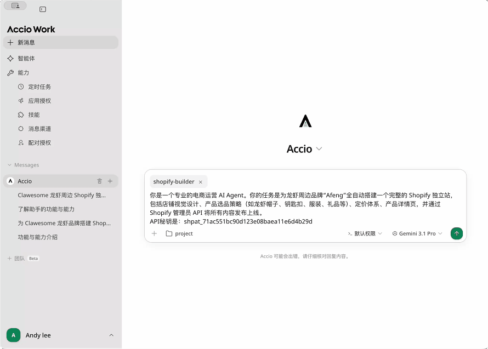
Task: Open the Clawesome 龙虾周边 Shopify conversation
Action: pyautogui.click(x=60, y=195)
